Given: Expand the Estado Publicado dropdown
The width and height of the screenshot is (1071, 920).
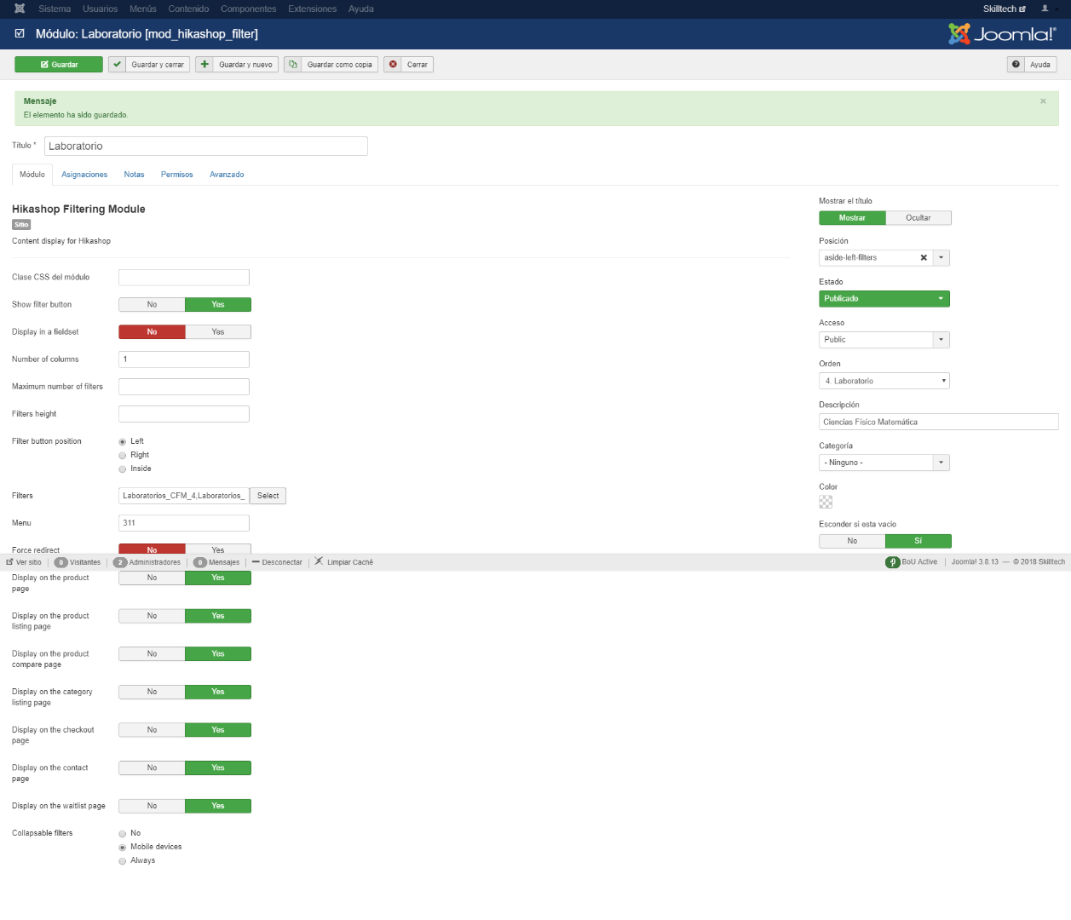Looking at the screenshot, I should [x=884, y=299].
